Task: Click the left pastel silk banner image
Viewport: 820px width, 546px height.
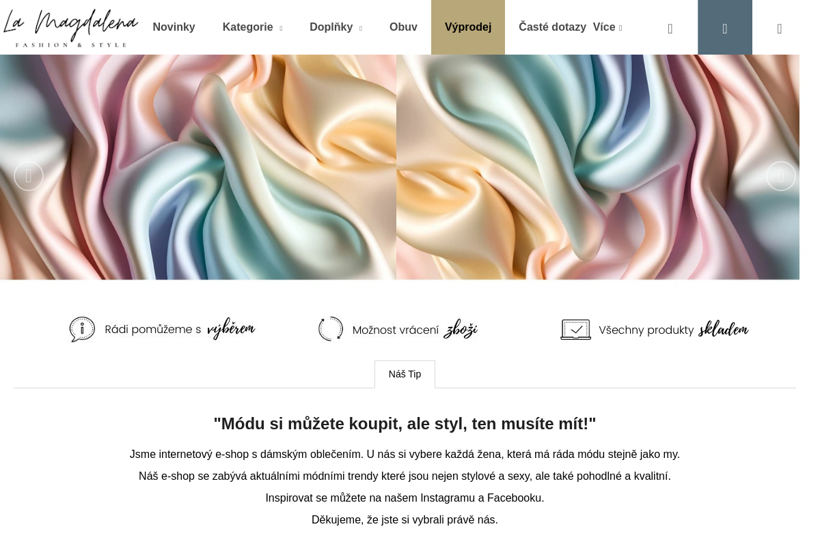Action: point(198,167)
